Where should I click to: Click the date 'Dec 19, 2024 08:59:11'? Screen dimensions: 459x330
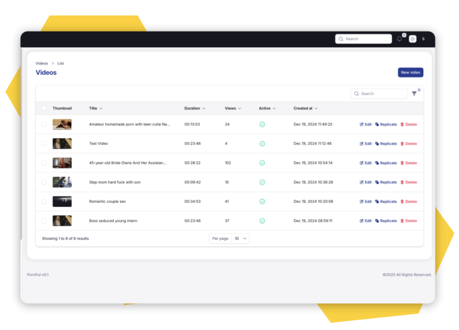point(313,221)
